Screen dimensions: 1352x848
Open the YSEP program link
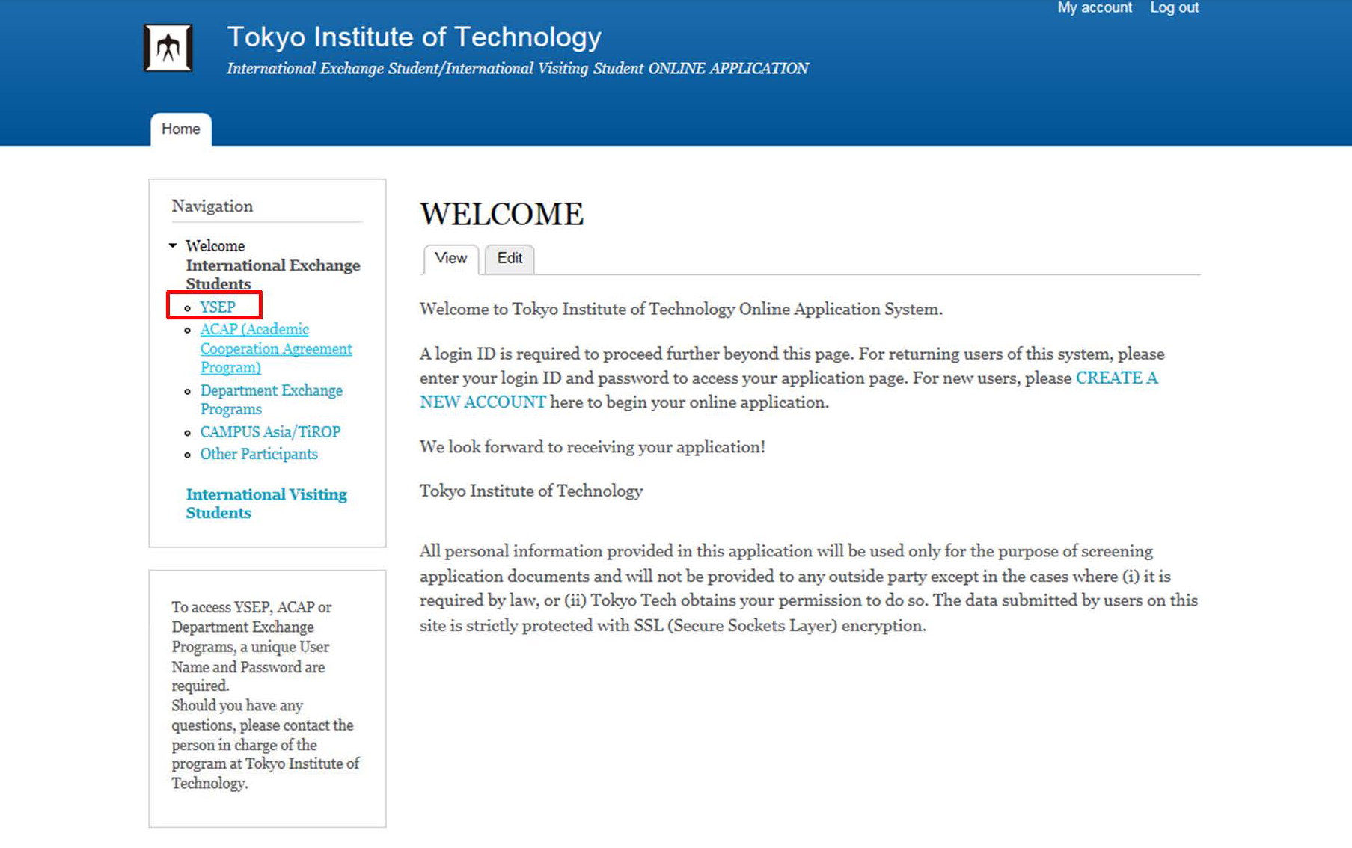[x=218, y=307]
